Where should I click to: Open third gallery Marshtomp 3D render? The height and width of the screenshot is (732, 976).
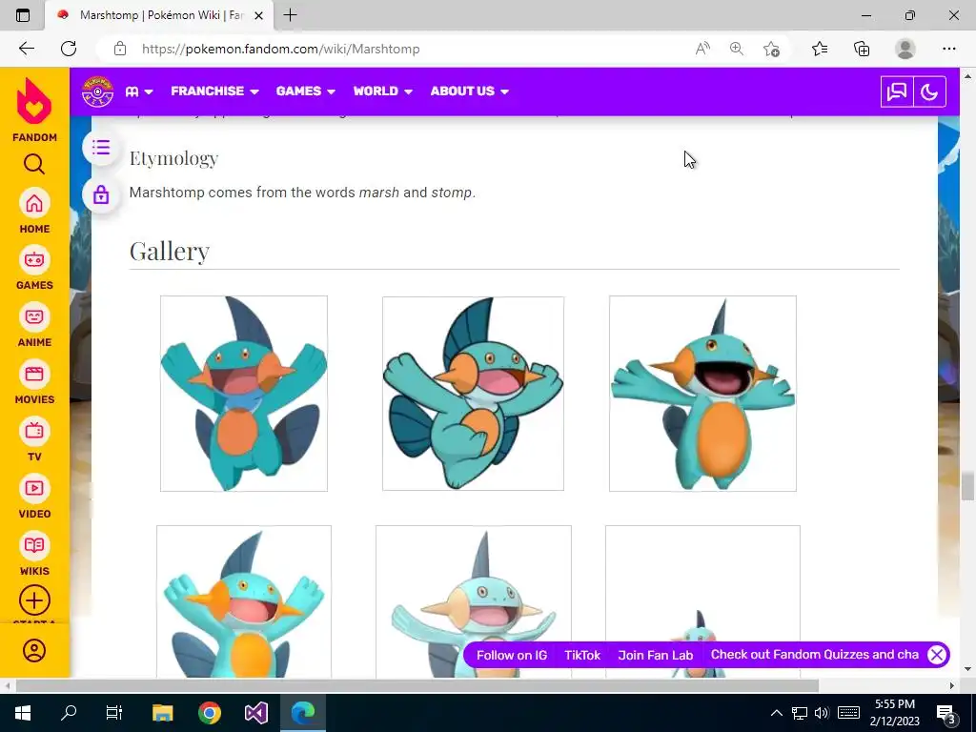702,394
